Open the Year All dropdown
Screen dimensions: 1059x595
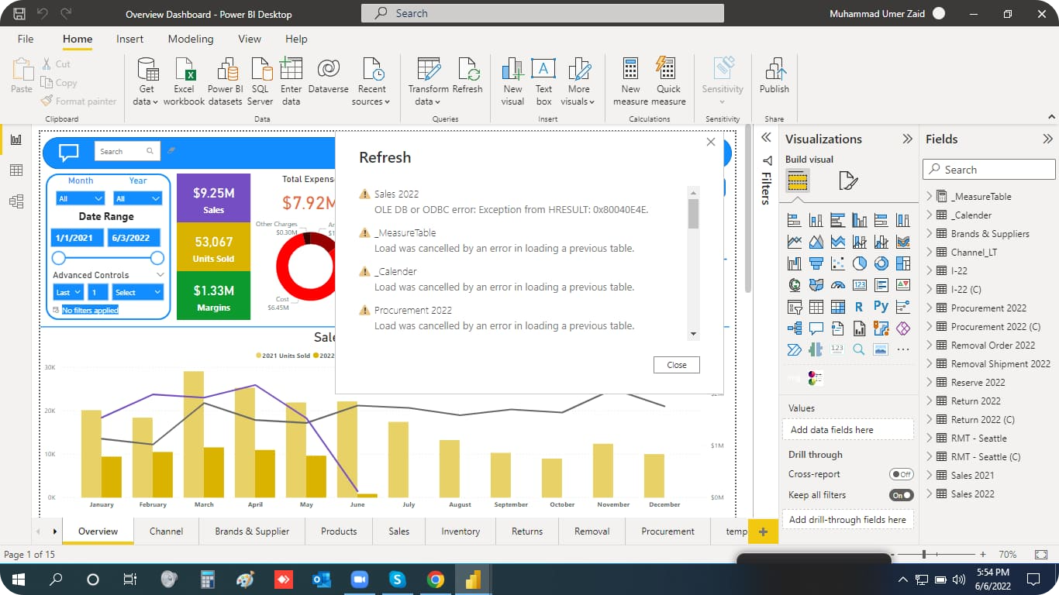click(x=137, y=199)
